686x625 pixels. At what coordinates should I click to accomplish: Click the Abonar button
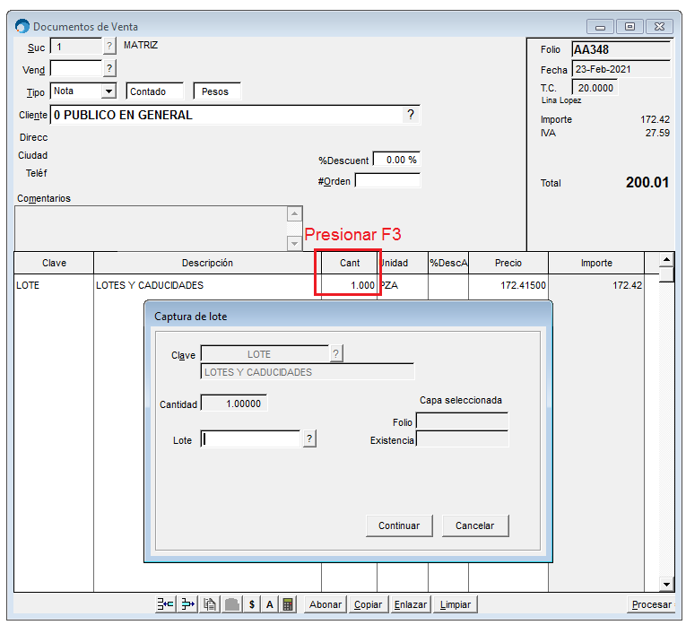coord(326,604)
